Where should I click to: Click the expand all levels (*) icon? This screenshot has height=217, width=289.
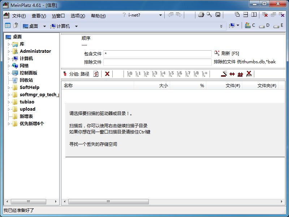(204, 74)
